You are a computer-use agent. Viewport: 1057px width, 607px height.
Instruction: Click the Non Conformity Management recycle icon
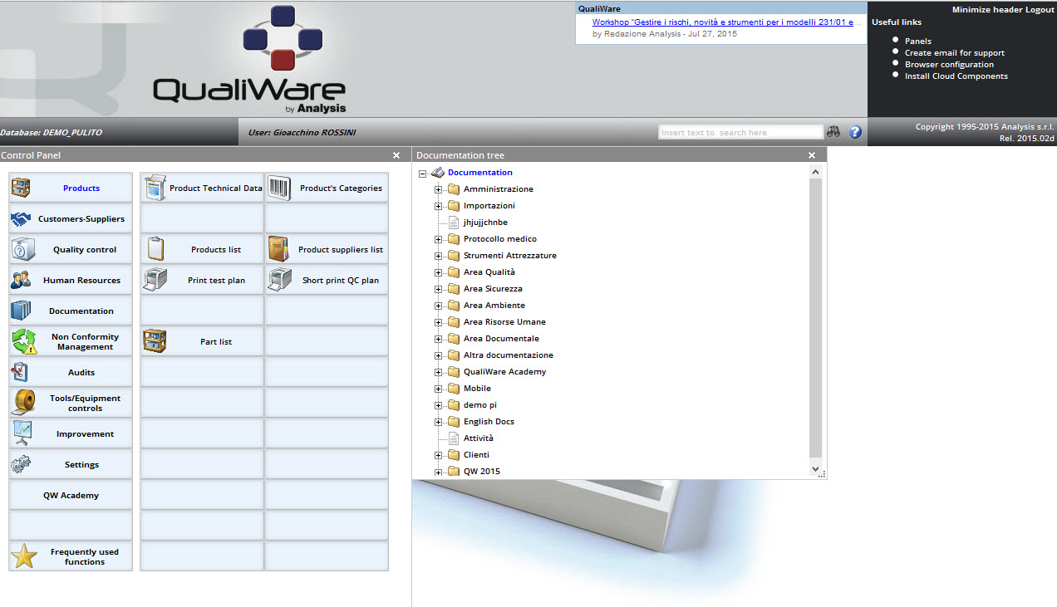point(23,341)
